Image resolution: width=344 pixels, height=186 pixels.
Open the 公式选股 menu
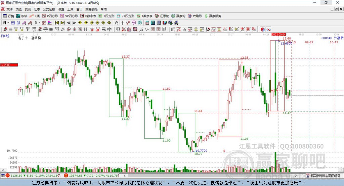(x=49, y=9)
